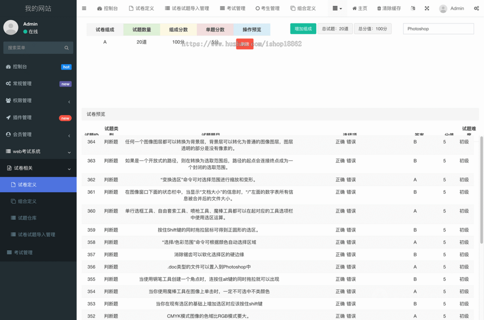Collapse the sidebar with the hamburger icon
Viewport: 484px width, 320px height.
[84, 8]
